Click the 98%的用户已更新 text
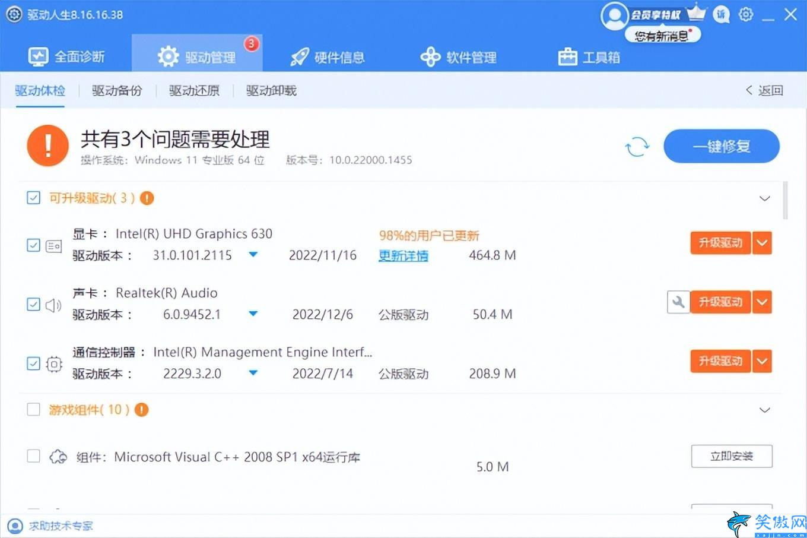The image size is (807, 538). pos(429,236)
